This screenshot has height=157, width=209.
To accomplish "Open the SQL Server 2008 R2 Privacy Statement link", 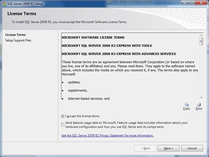I will click(107, 136).
